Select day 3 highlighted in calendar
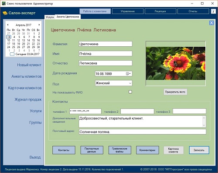 (9, 37)
